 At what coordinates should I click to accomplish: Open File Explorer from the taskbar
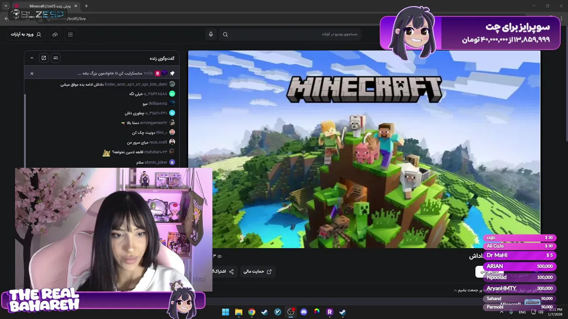239,312
